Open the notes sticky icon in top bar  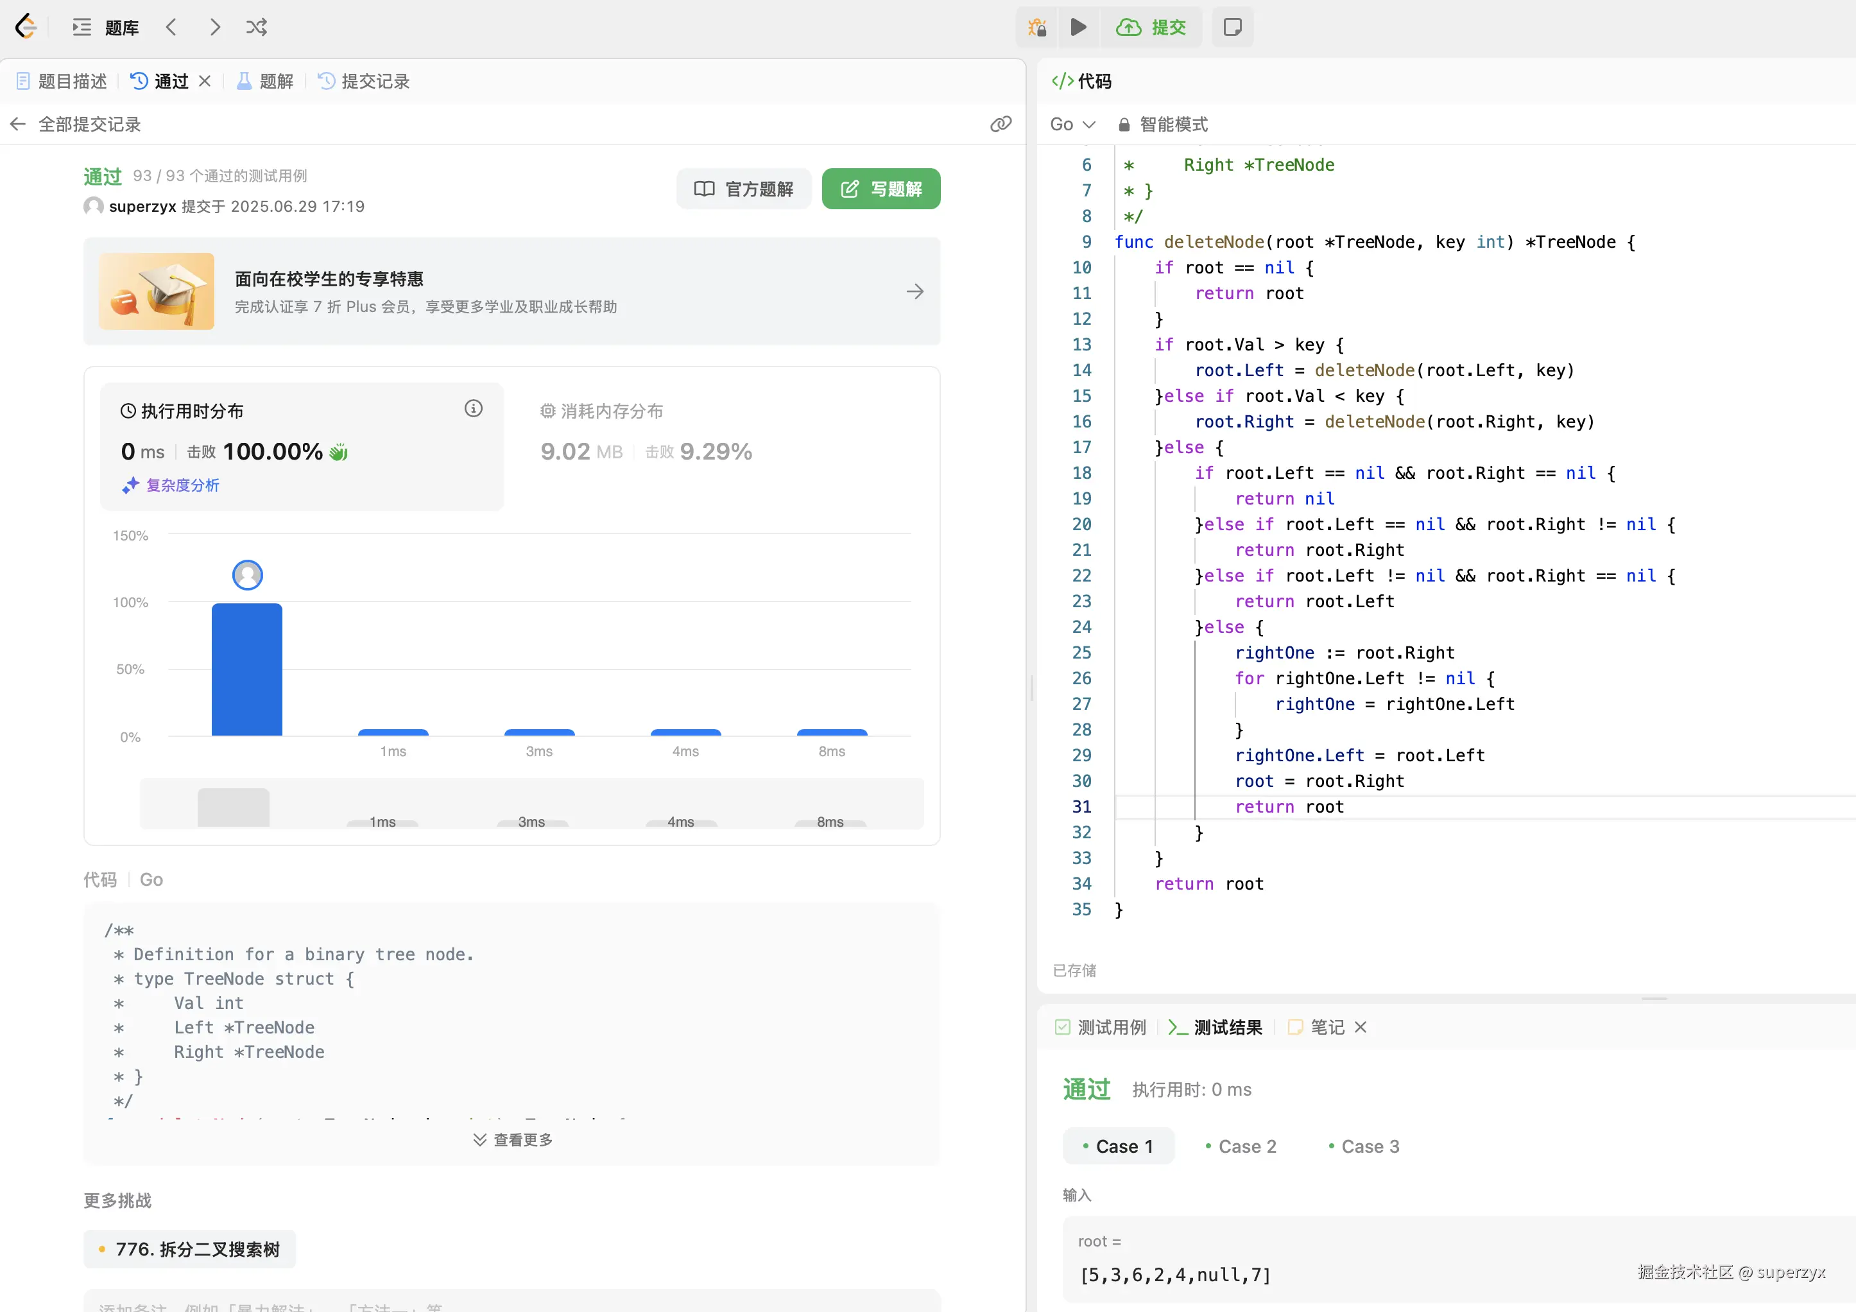(1233, 28)
